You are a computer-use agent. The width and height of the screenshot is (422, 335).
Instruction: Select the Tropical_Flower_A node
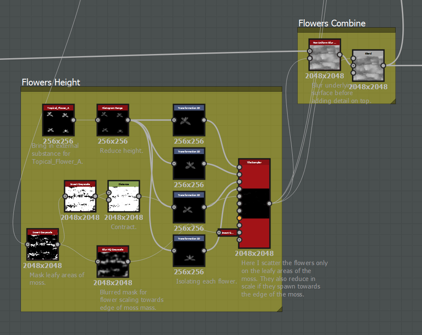tap(58, 120)
